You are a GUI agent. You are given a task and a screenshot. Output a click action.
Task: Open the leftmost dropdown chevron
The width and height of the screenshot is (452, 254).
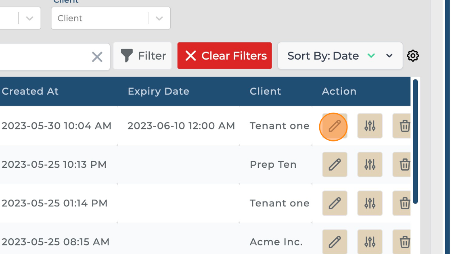click(28, 18)
